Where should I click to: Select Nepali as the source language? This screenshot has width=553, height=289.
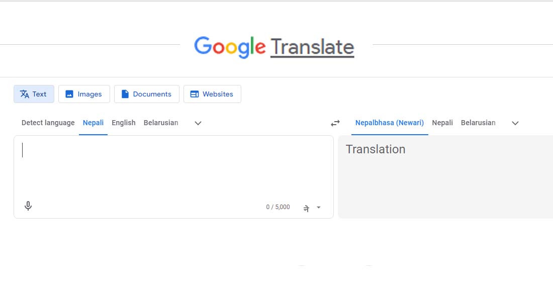tap(93, 123)
